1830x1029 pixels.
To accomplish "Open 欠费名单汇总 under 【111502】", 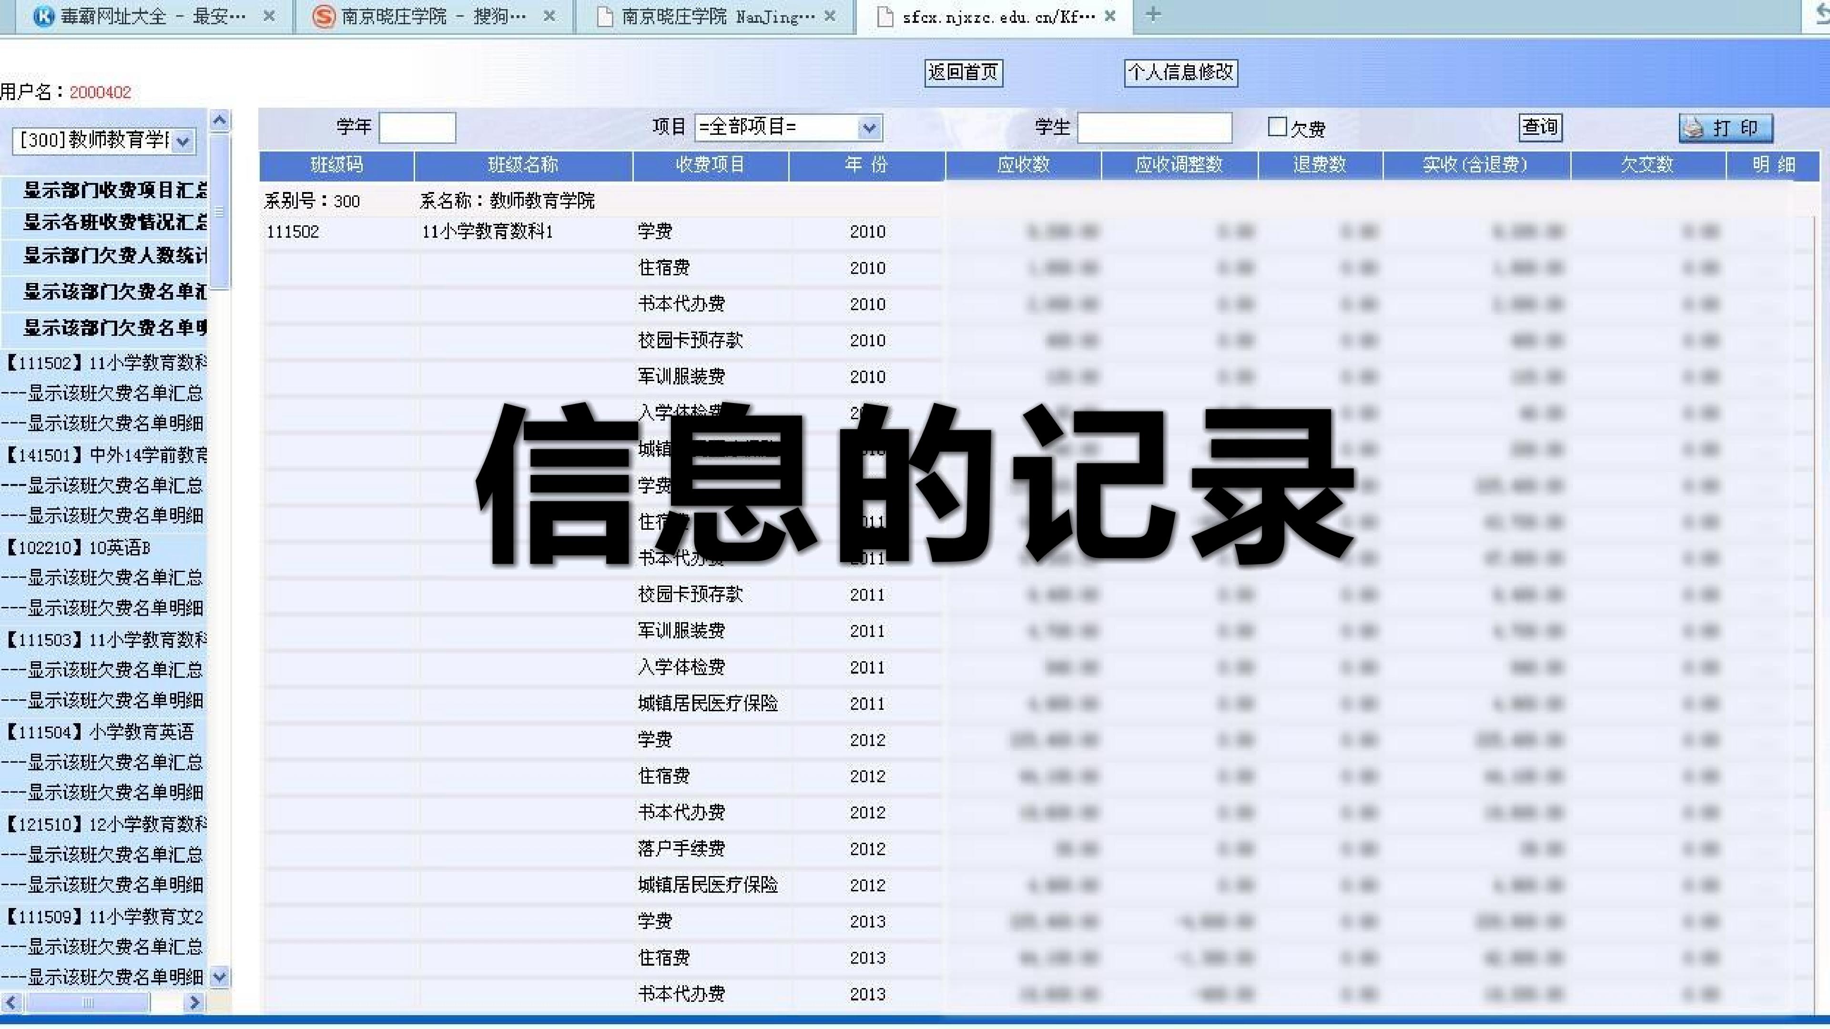I will pos(102,393).
